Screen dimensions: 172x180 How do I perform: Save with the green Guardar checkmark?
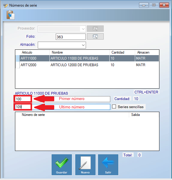tap(62, 165)
